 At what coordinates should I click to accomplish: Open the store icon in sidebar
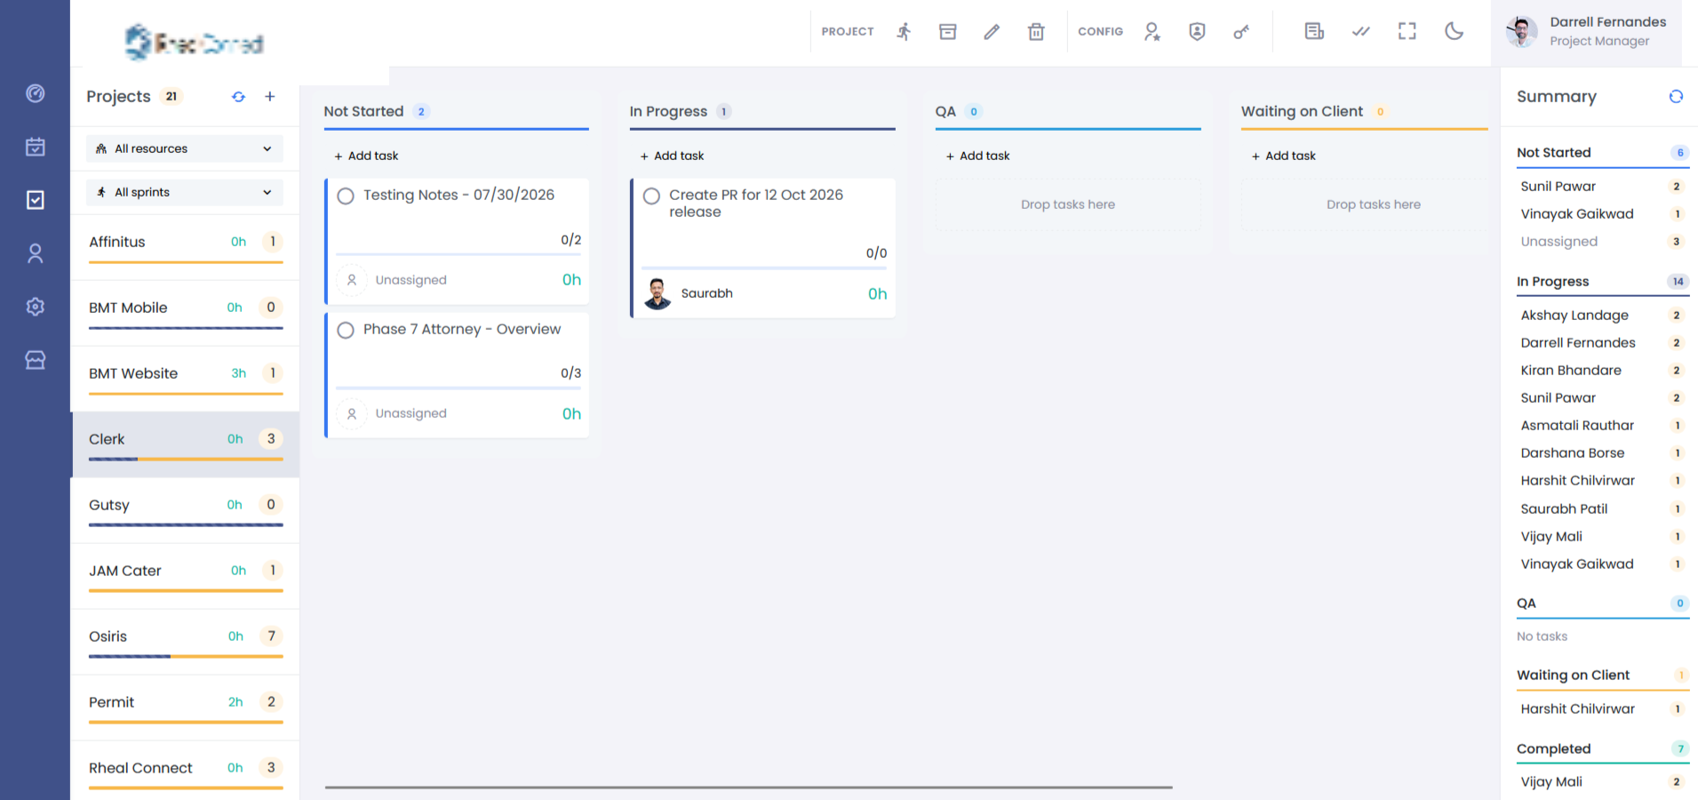pos(36,360)
